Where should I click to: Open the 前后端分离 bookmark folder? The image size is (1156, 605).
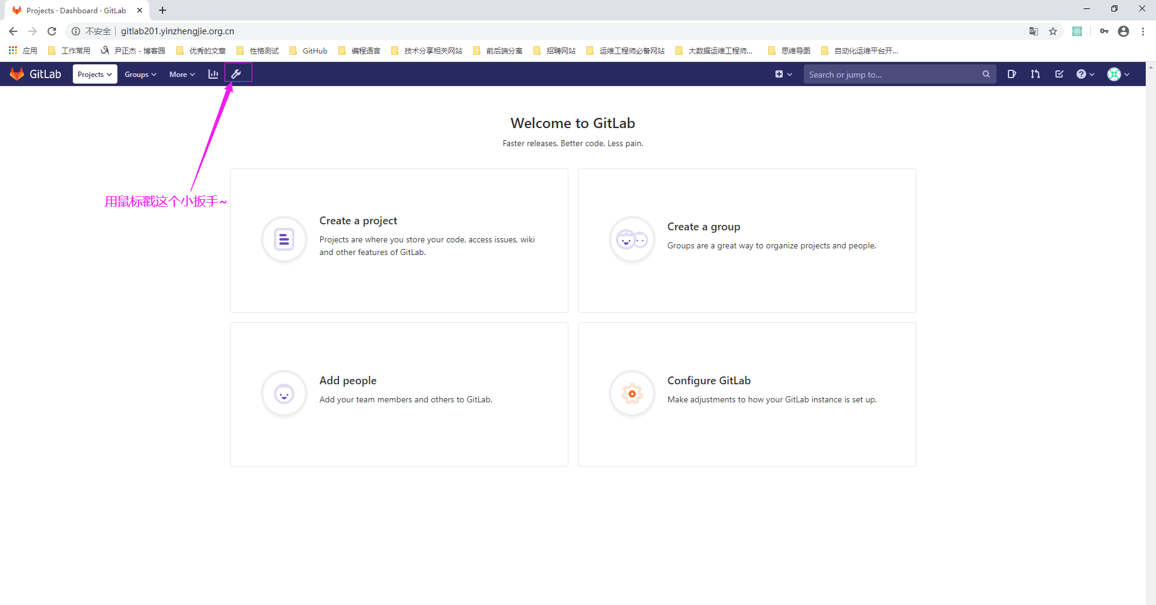(498, 51)
